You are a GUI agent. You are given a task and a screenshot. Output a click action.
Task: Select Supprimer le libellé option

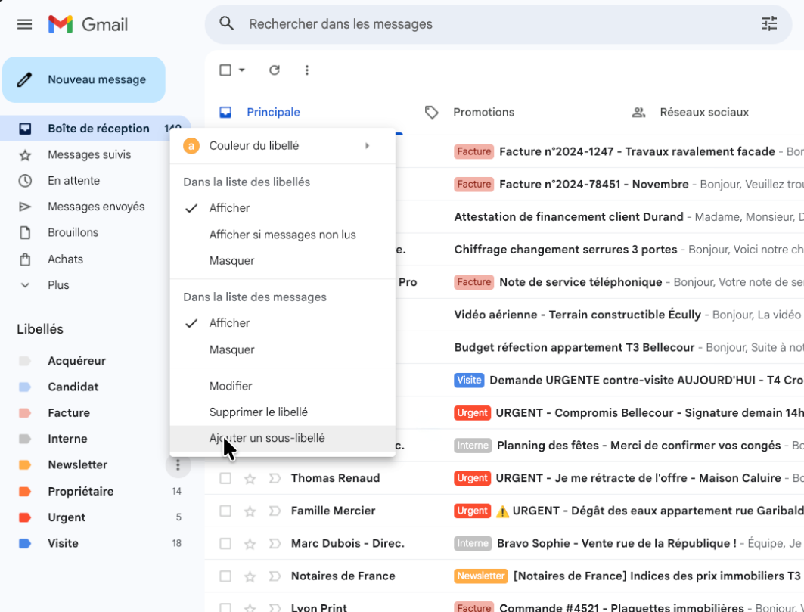[258, 412]
